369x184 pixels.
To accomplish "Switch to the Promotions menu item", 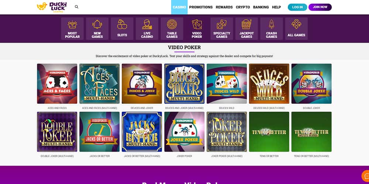I will (201, 7).
